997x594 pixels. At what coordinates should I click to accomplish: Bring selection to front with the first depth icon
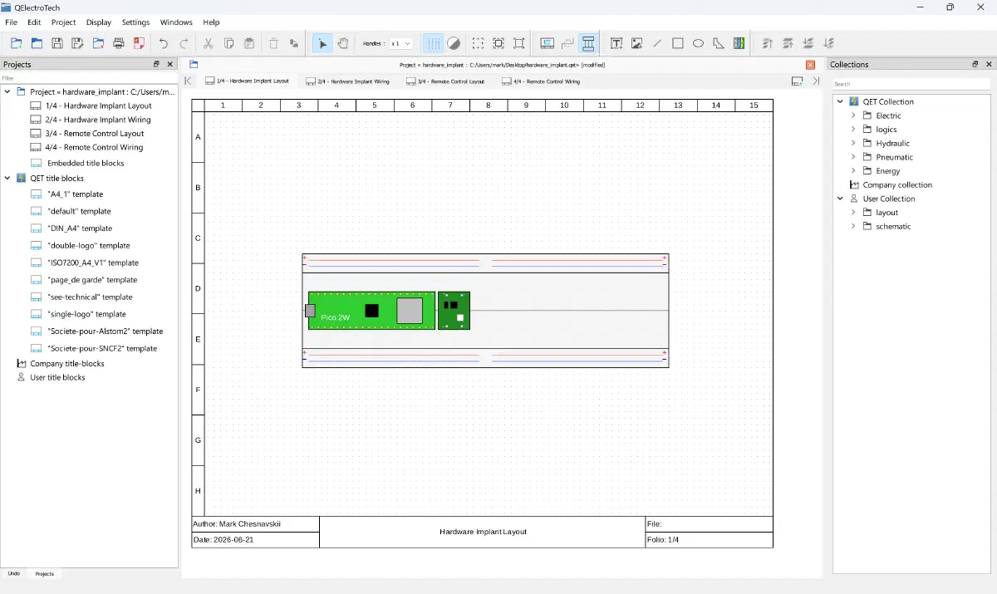pos(767,43)
